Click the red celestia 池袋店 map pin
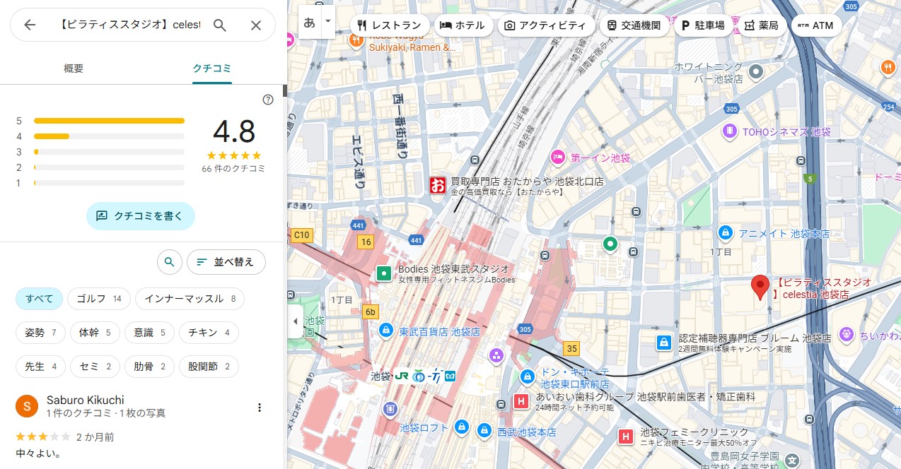Viewport: 901px width, 469px height. coord(760,287)
